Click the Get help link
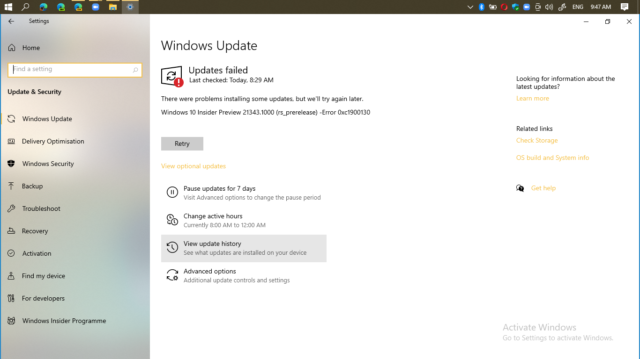640x359 pixels. 543,188
